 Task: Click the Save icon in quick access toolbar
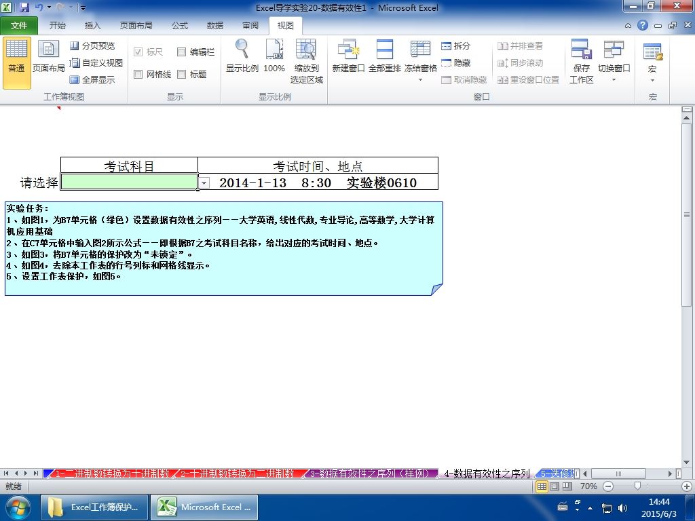24,7
